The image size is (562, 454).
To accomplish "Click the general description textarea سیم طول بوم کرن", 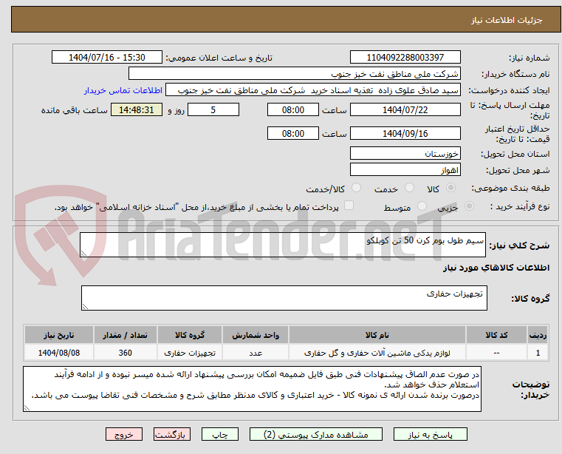I will 283,245.
